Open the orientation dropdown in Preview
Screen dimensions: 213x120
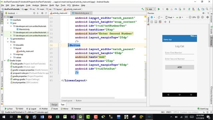click(x=160, y=17)
